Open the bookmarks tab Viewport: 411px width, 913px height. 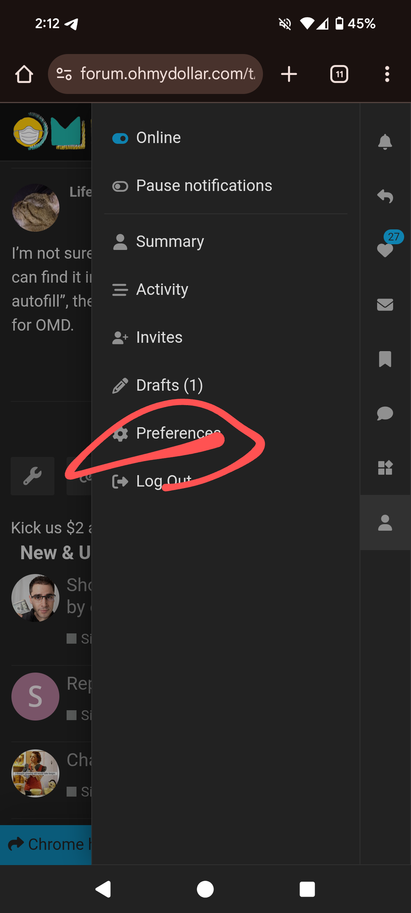coord(385,359)
